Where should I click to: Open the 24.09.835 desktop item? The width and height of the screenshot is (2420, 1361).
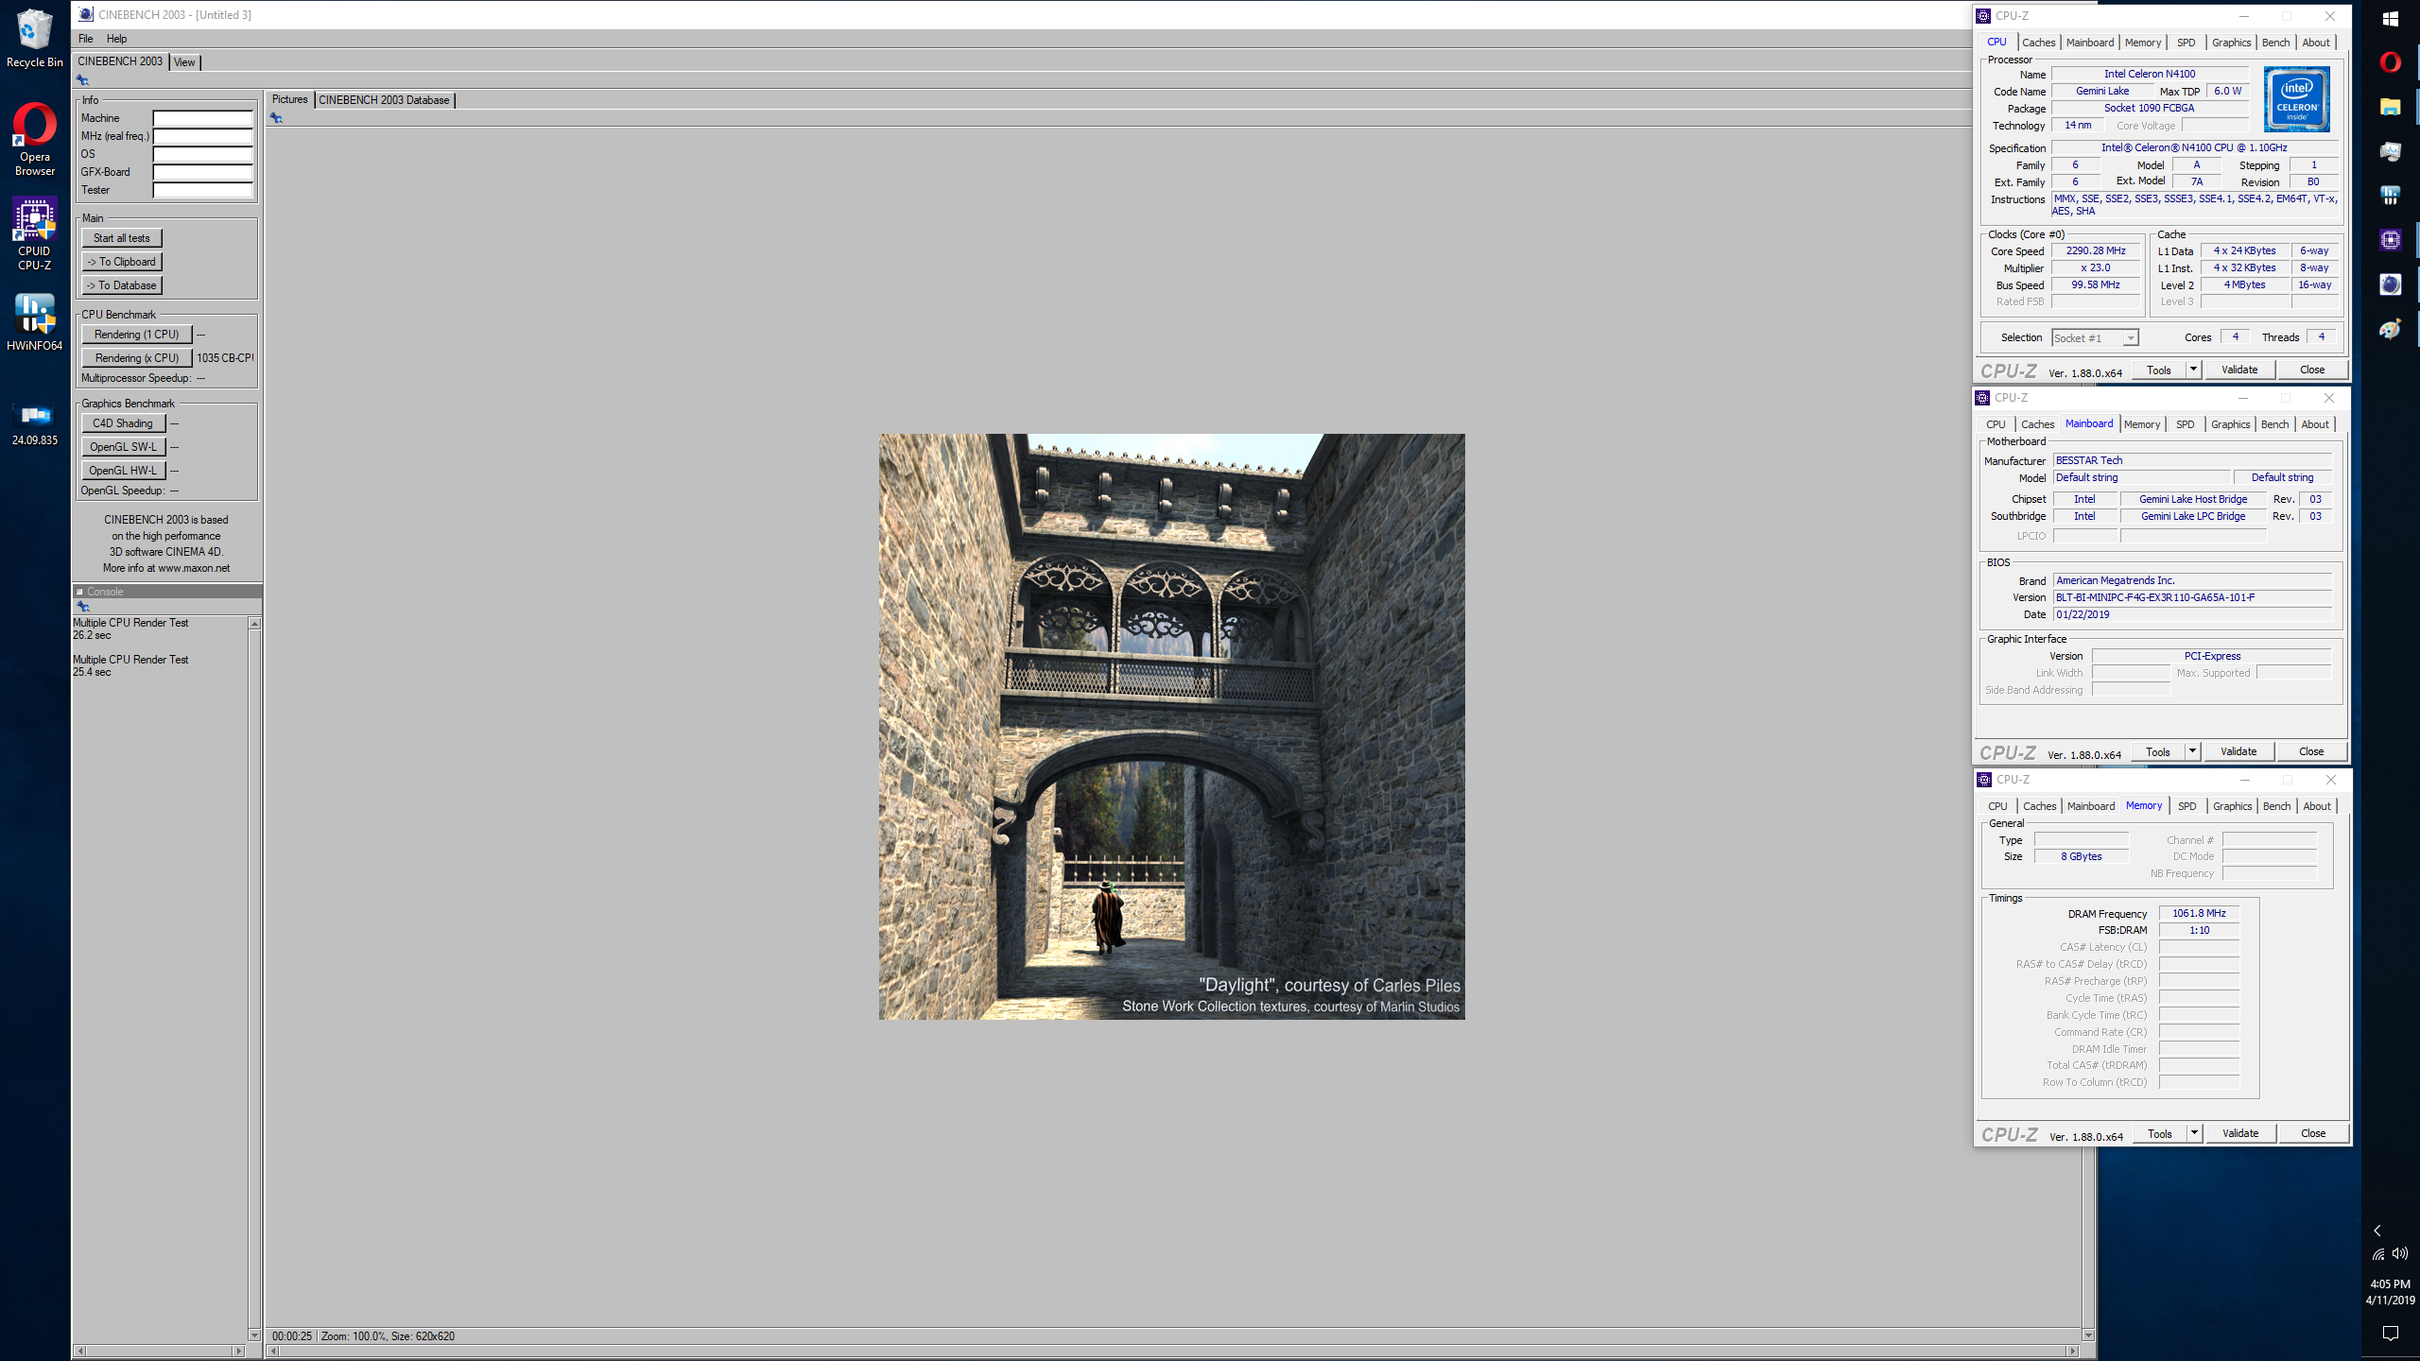35,423
